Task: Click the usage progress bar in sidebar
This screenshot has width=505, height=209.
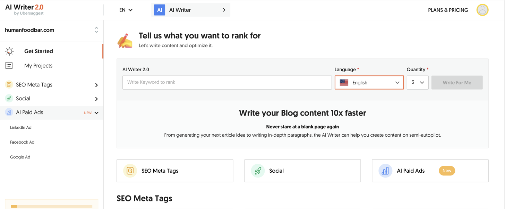Action: (x=51, y=206)
